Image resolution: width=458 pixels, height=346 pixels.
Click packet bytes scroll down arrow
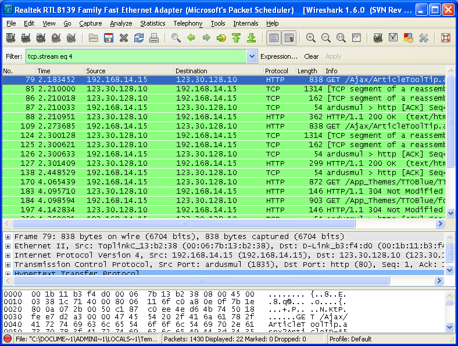tap(449, 327)
